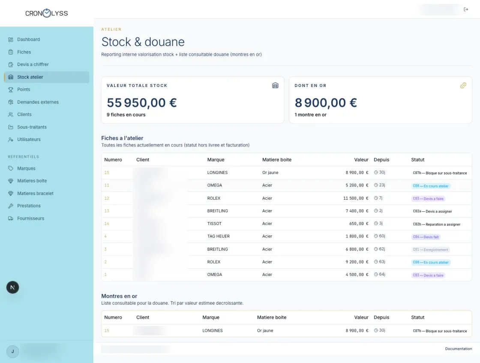The width and height of the screenshot is (480, 363).
Task: Click C02b Reparation a assigner status
Action: pos(437,224)
